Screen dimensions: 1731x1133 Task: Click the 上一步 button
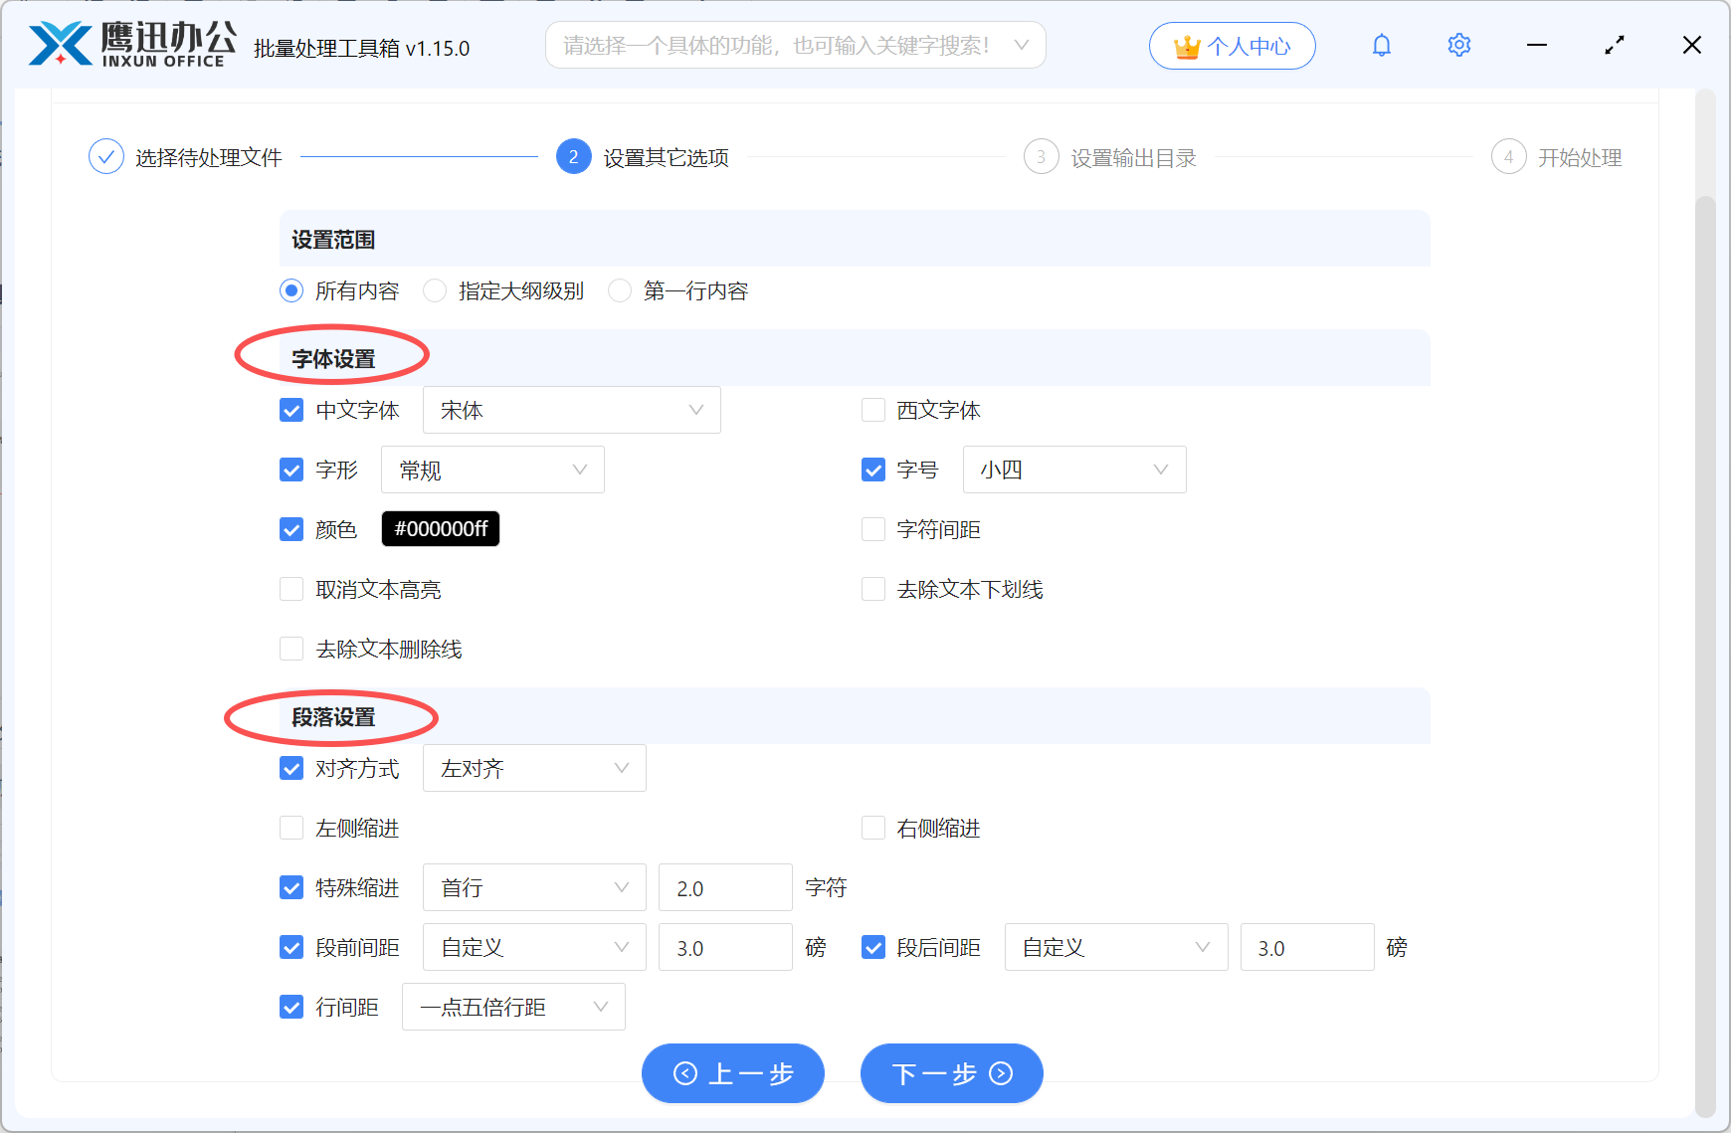[x=733, y=1073]
